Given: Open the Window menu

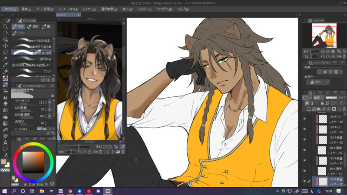Looking at the screenshot, I should click(x=164, y=9).
